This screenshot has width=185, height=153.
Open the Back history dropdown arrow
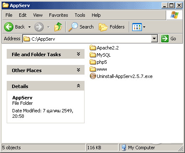point(29,27)
